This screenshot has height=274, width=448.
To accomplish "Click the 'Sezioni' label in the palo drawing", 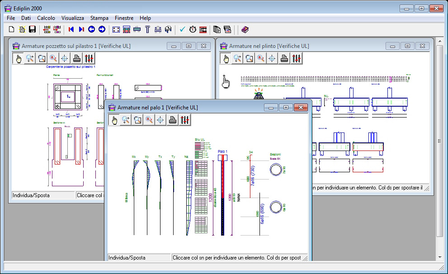I will point(275,154).
